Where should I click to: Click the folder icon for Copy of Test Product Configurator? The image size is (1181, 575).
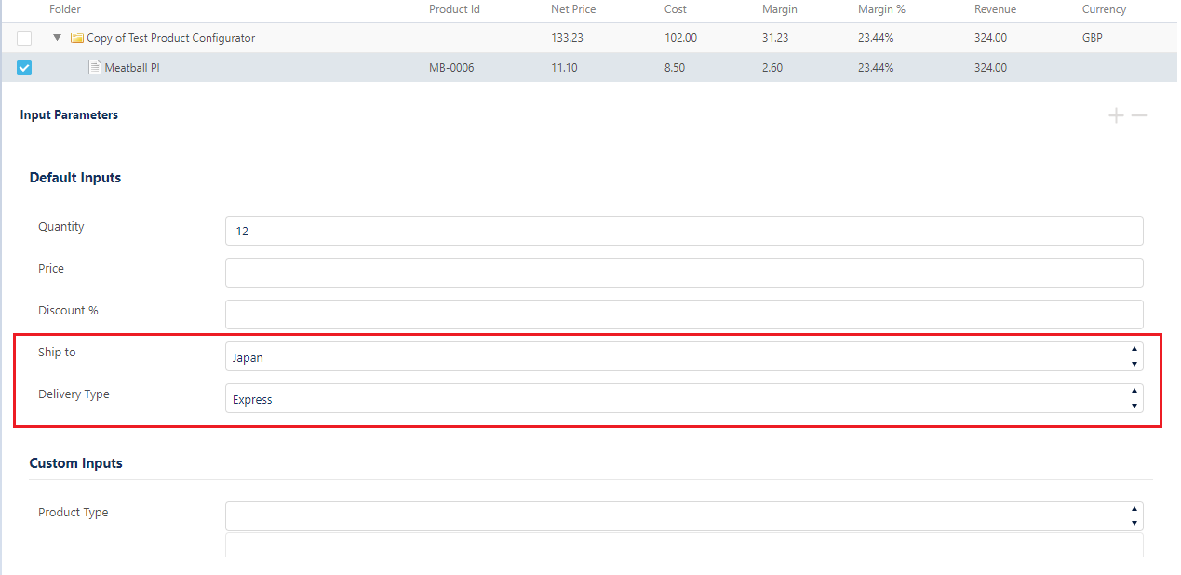pos(77,38)
